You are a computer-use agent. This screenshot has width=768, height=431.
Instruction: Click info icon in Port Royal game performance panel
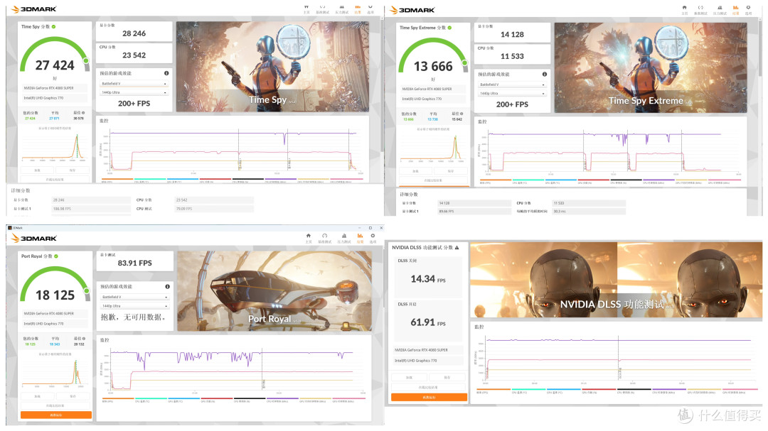point(167,286)
